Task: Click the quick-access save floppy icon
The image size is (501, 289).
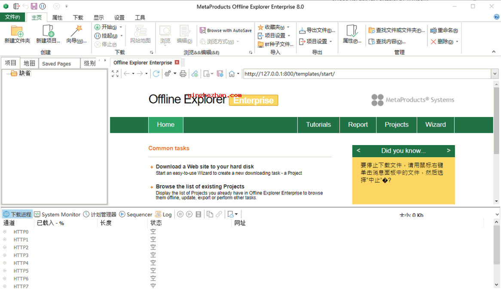Action: (x=34, y=6)
